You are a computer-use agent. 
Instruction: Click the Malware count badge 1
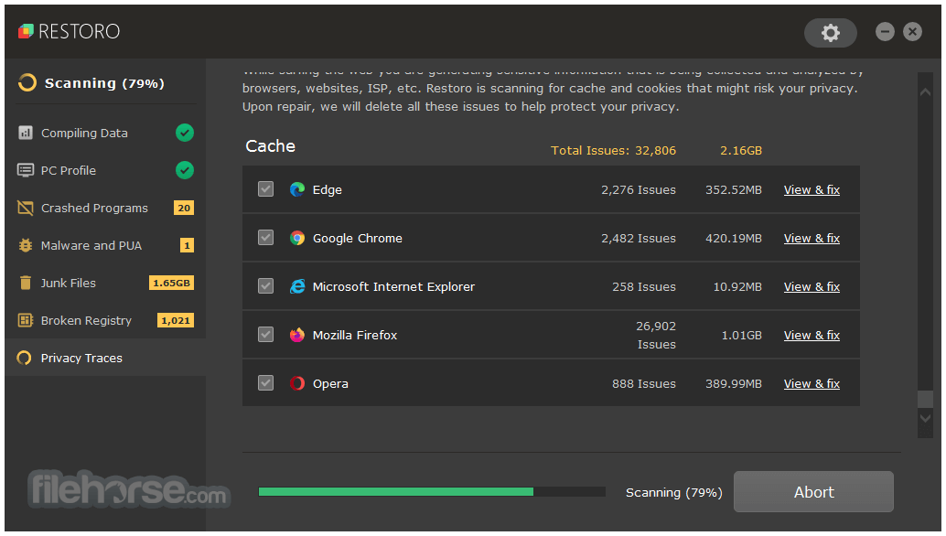[x=187, y=245]
